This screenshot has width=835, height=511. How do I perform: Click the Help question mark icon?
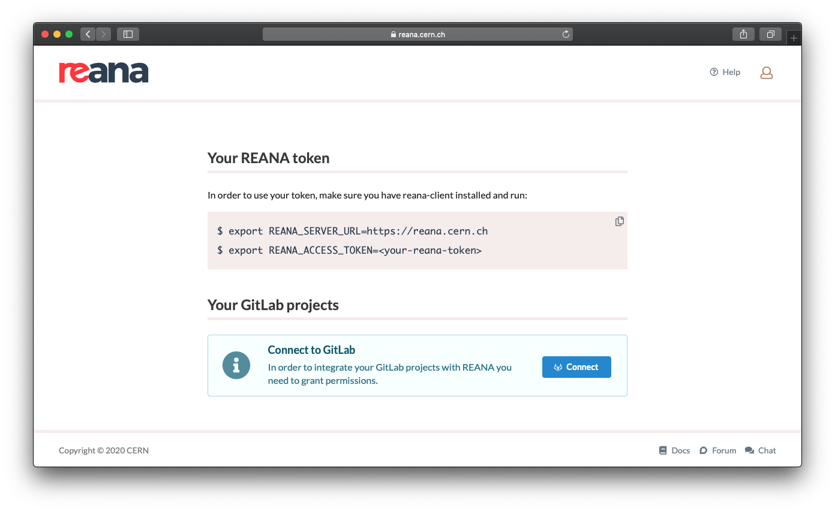tap(713, 71)
